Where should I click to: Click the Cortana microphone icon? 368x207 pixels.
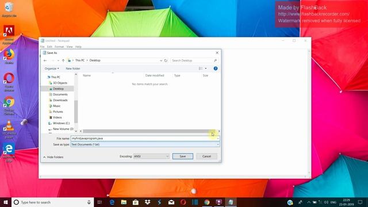tap(89, 202)
